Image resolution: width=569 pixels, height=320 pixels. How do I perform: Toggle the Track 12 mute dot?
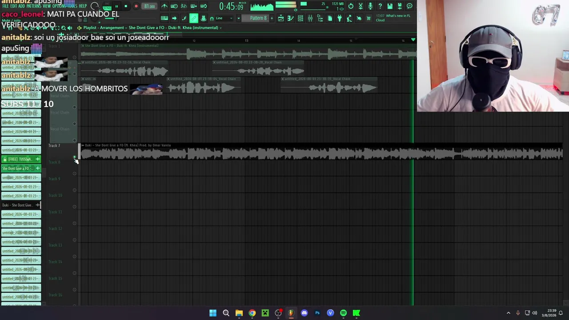pos(75,240)
